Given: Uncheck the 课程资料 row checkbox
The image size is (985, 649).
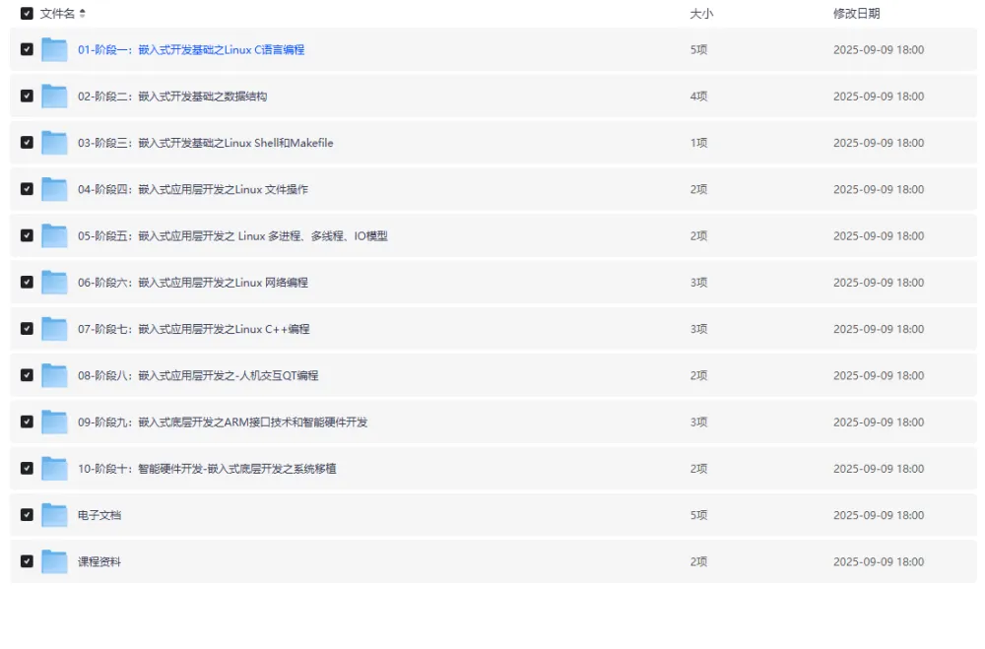Looking at the screenshot, I should click(27, 561).
